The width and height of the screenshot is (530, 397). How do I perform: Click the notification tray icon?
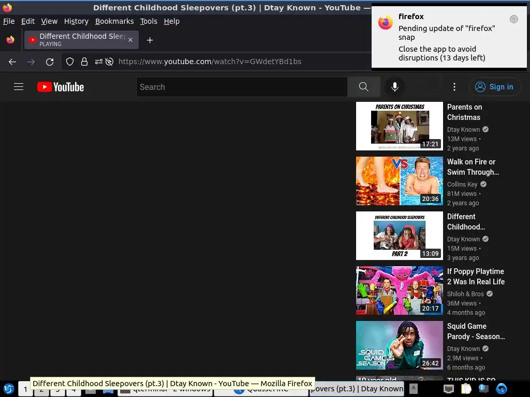[484, 389]
